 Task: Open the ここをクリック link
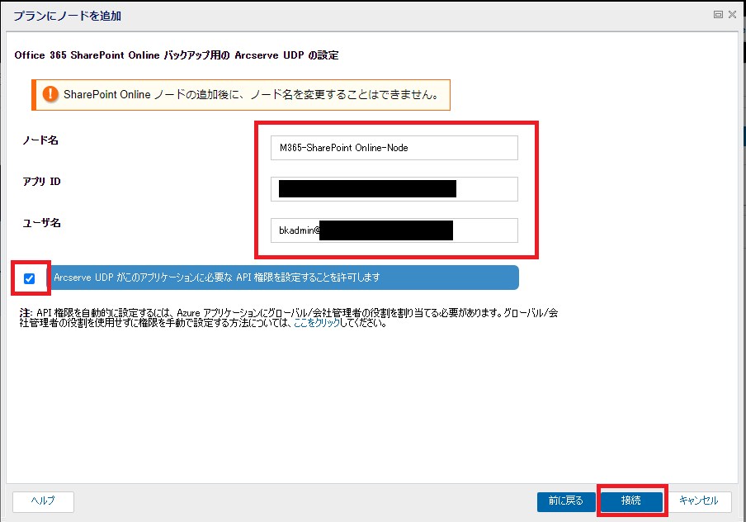click(x=317, y=323)
